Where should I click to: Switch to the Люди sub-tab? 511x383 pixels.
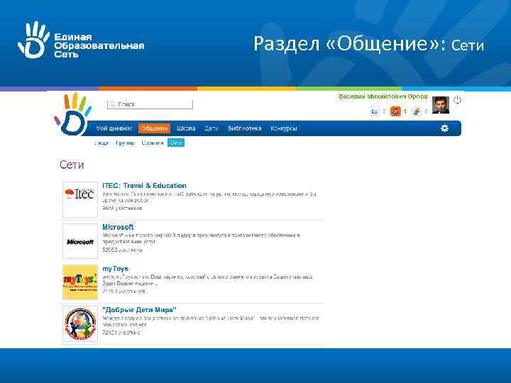101,143
